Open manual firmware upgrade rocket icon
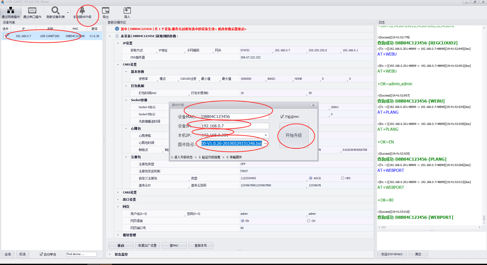 (x=82, y=10)
